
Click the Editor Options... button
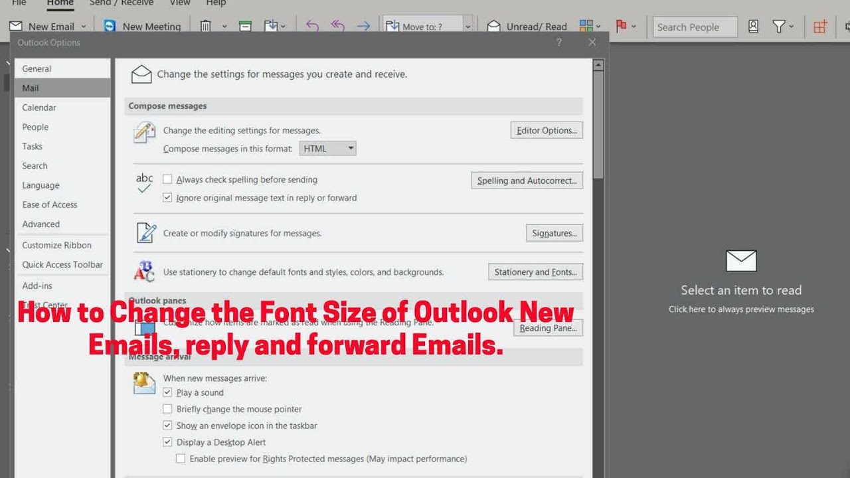(547, 130)
